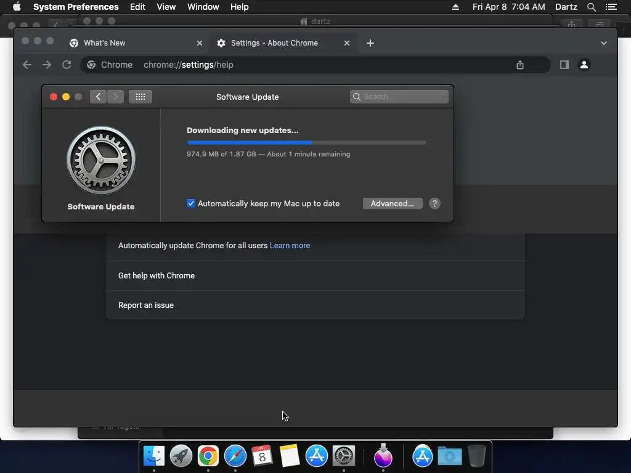Go forward in Chrome

[x=47, y=65]
